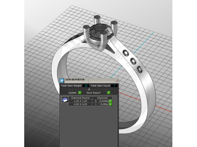Click the green arrow beside Update

click(x=80, y=93)
